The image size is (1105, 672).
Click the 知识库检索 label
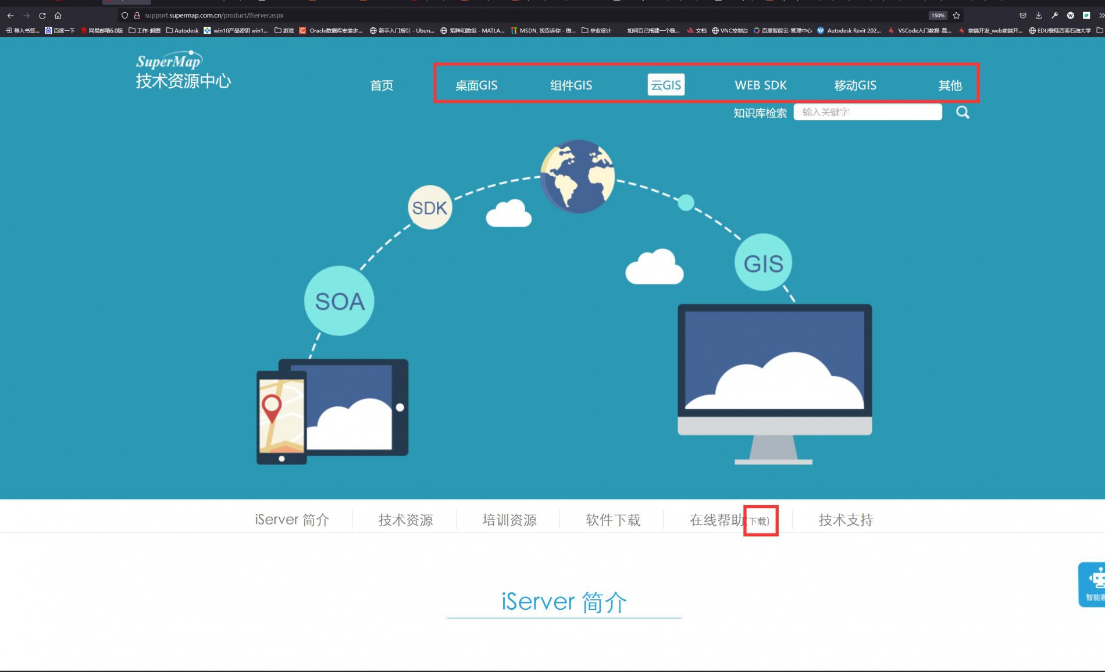point(760,113)
